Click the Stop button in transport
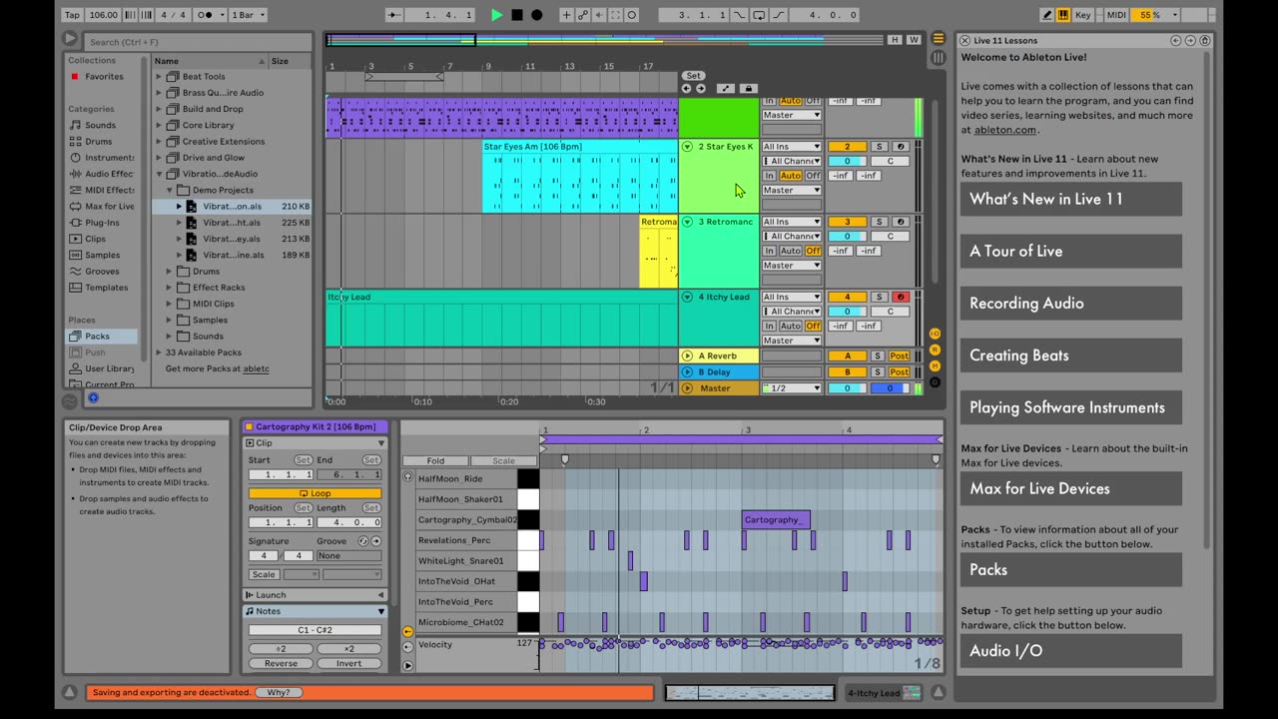Screen dimensions: 1278x719 tap(516, 15)
